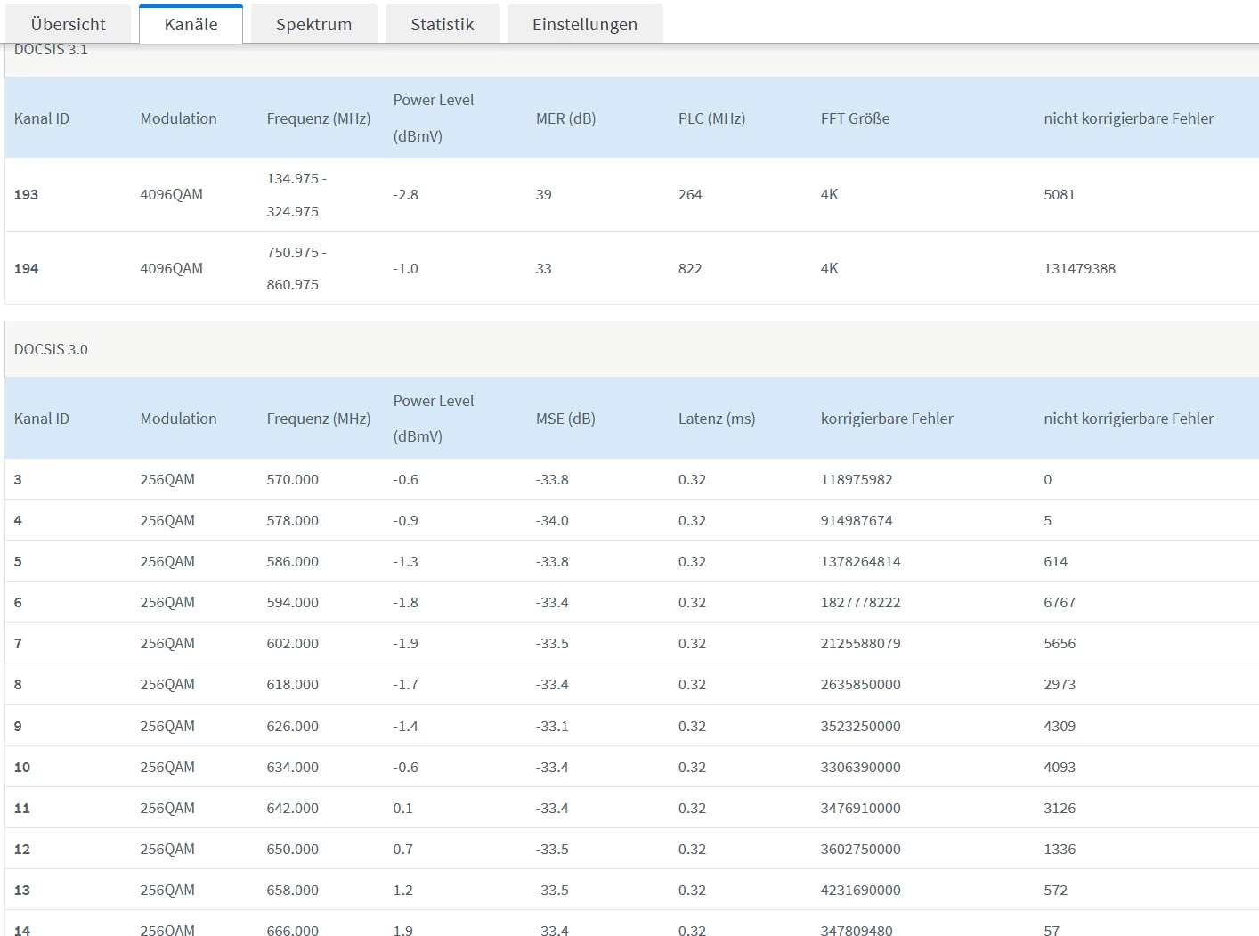Viewport: 1259px width, 936px height.
Task: Click the korrigierbare Fehler column header
Action: pos(886,419)
